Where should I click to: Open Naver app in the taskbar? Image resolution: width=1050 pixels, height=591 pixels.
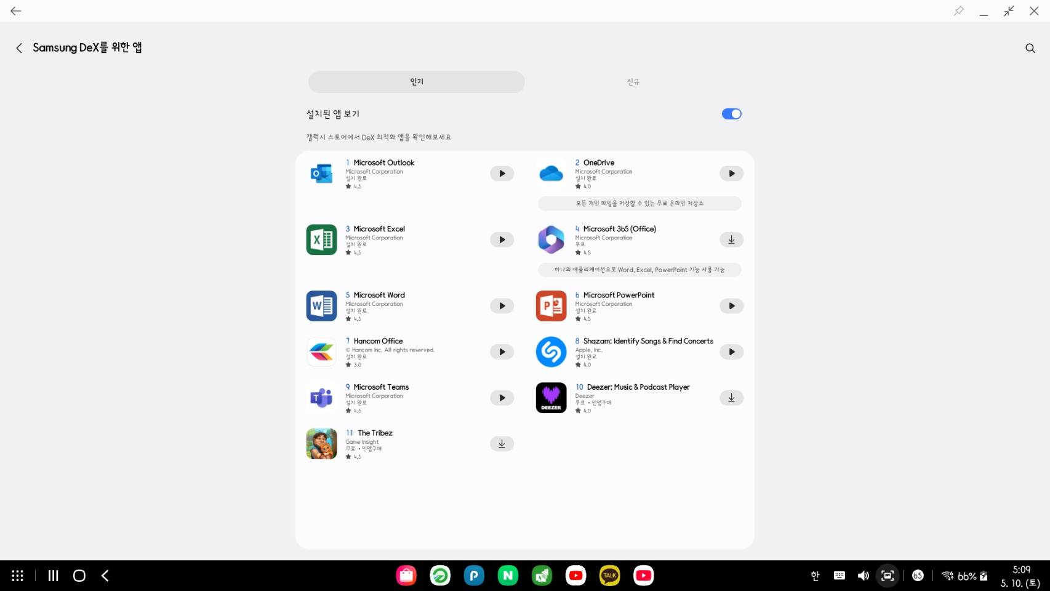tap(508, 576)
